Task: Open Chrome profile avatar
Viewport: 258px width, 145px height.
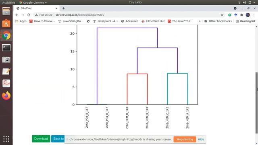Action: pyautogui.click(x=248, y=15)
